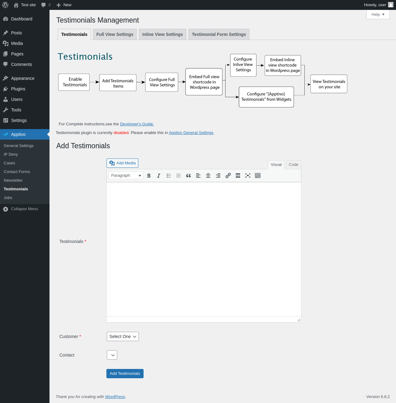Open the Developer's Guide link
The image size is (396, 403).
tap(137, 124)
